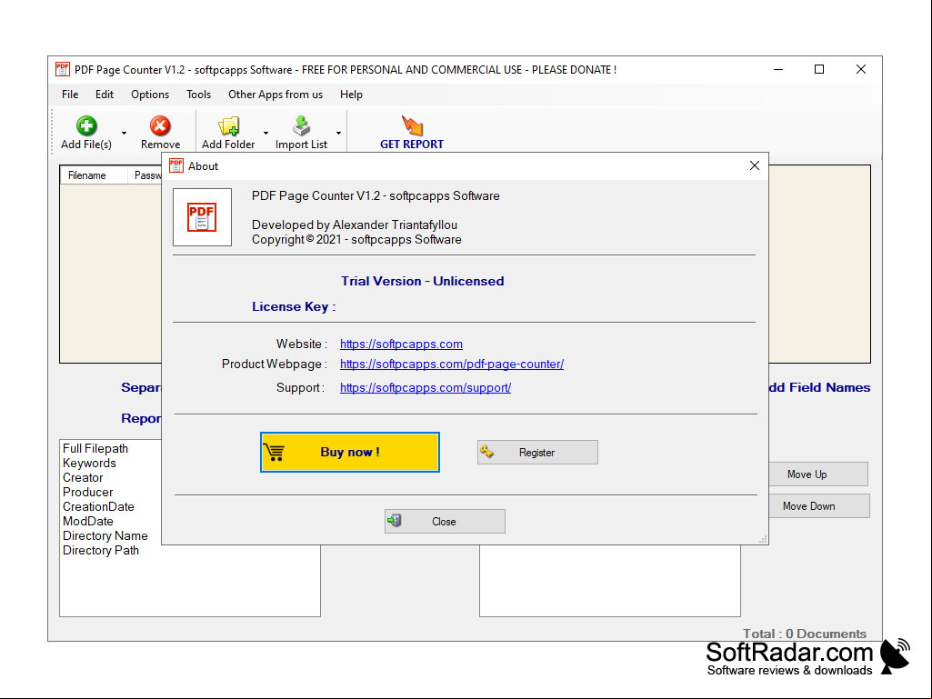Select ModDate in the field list

click(x=88, y=521)
